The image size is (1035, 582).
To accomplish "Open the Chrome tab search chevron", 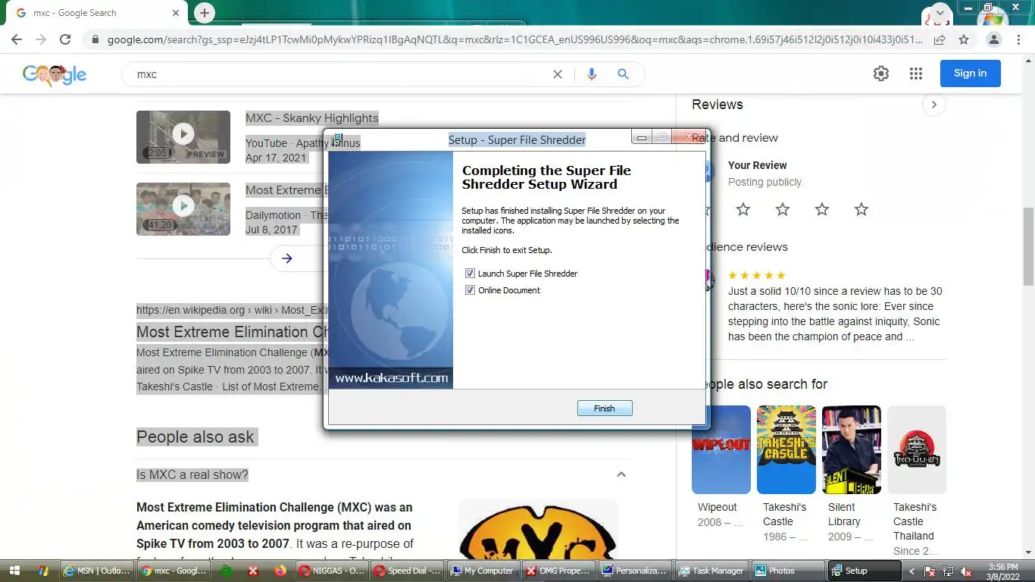I will [940, 13].
